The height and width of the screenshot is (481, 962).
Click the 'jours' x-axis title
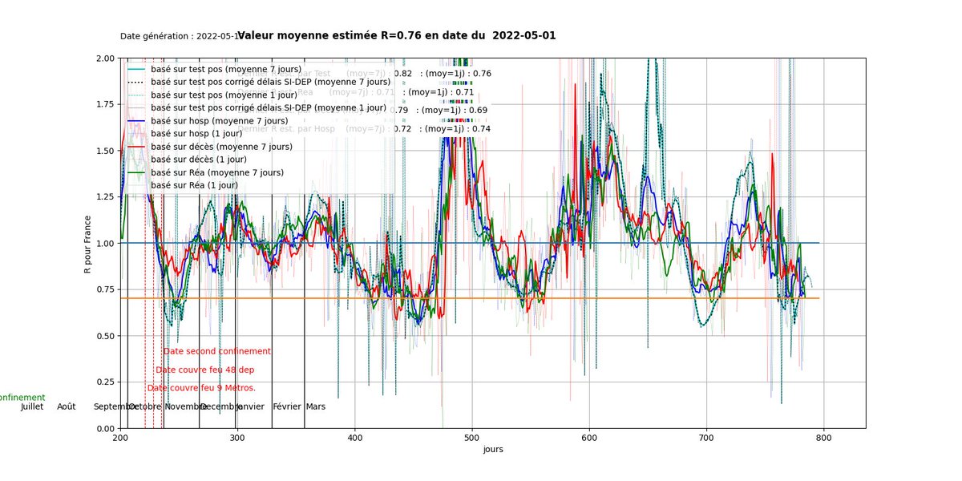coord(491,450)
